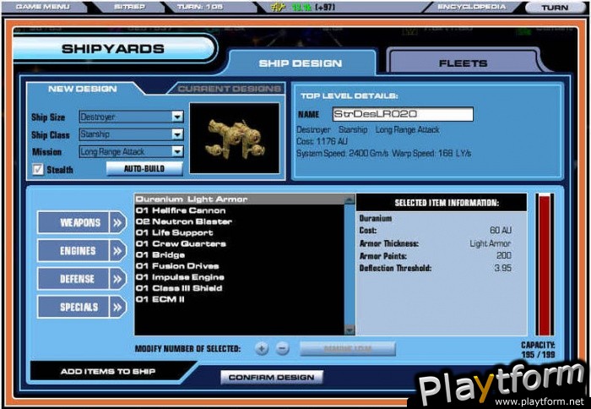Image resolution: width=591 pixels, height=409 pixels.
Task: Click the Ship Class Starship combo box
Action: tap(131, 134)
